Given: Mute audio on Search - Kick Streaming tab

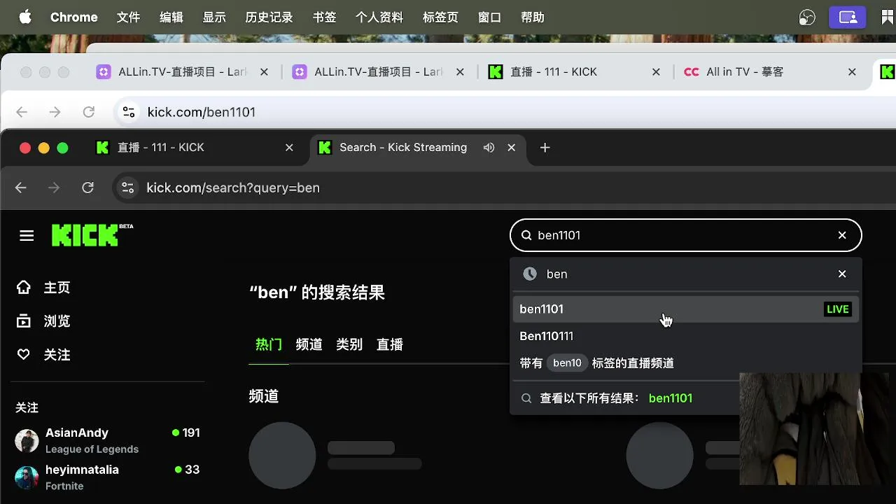Looking at the screenshot, I should pyautogui.click(x=489, y=148).
